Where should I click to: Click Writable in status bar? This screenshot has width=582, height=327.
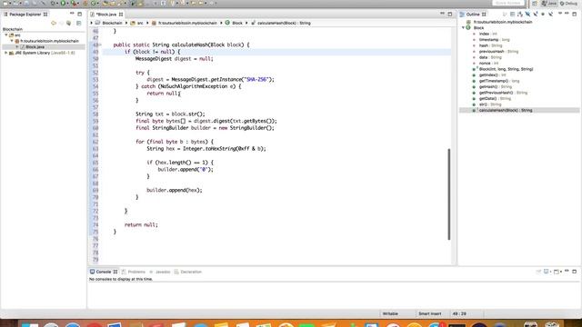click(390, 313)
